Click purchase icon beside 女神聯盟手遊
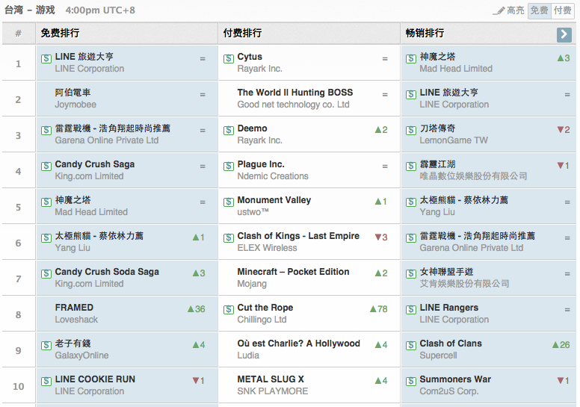580x407 pixels. tap(411, 273)
